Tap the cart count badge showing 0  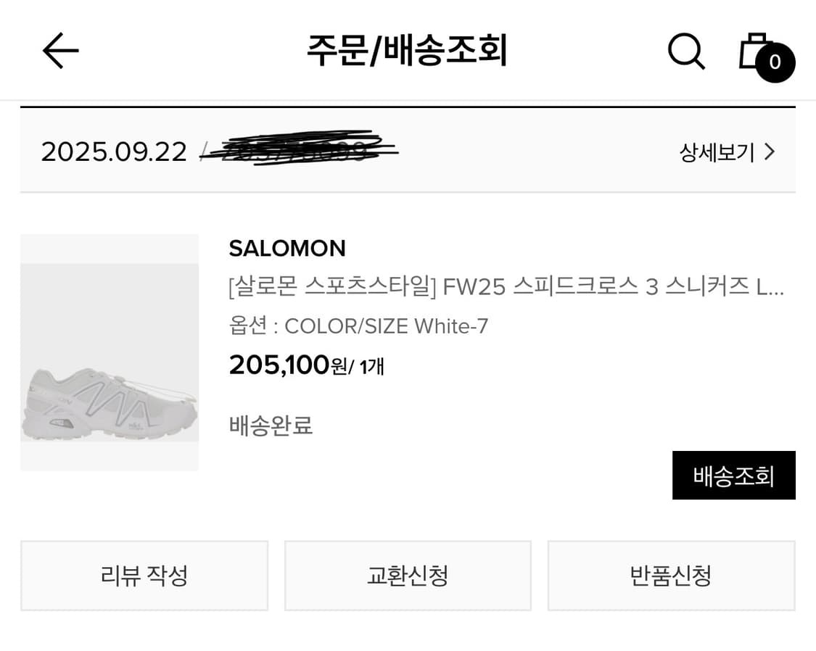pos(775,63)
